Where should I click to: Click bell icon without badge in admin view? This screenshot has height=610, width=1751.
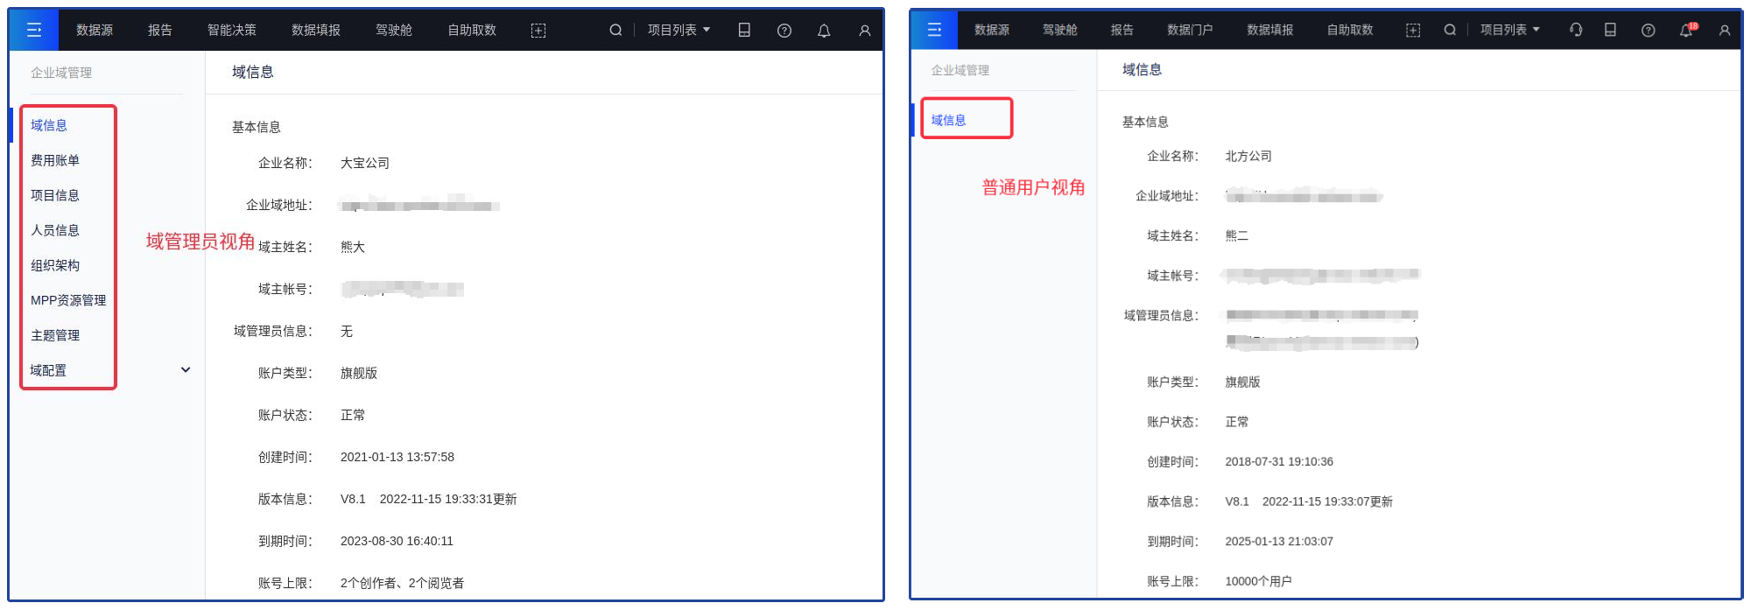point(824,30)
